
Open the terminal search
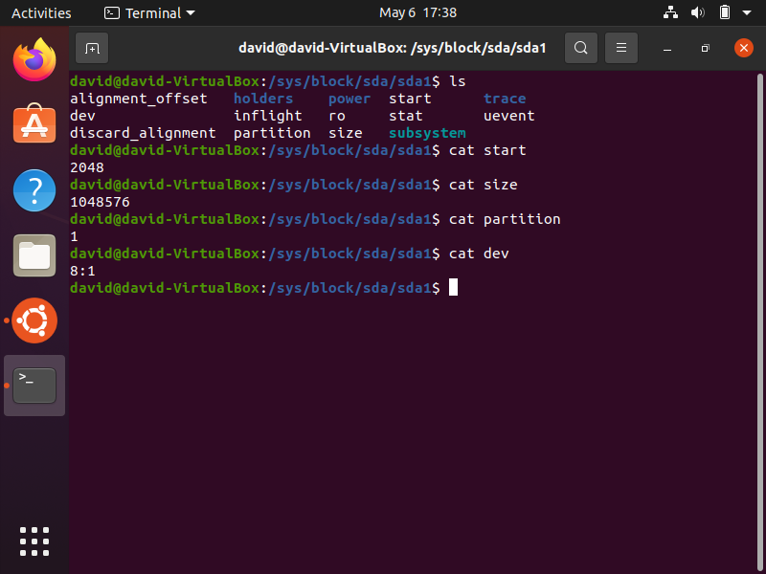pos(581,48)
